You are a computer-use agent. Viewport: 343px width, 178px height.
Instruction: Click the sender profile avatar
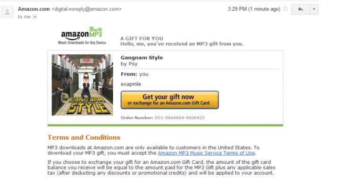[x=7, y=12]
